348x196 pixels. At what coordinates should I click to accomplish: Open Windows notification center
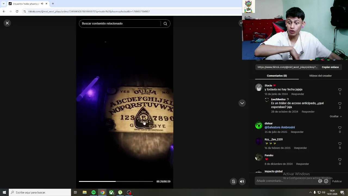pos(342,192)
